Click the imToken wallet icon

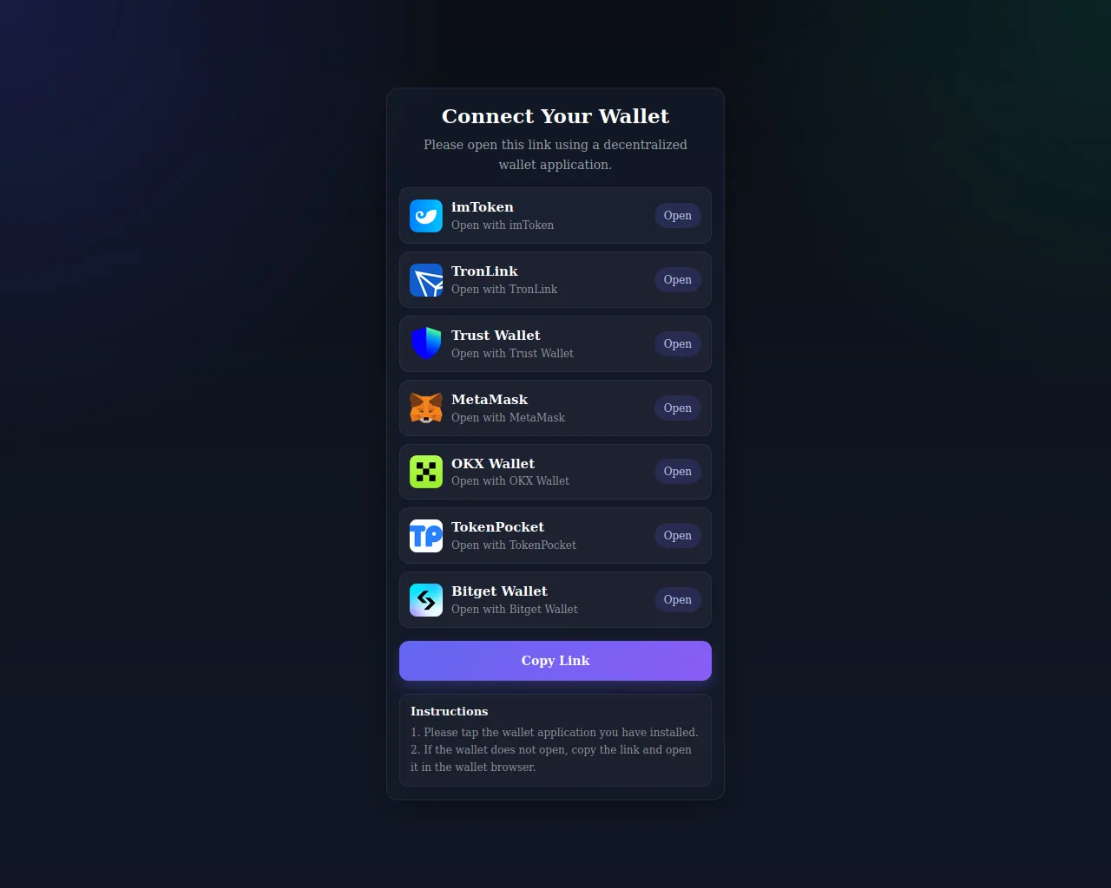click(x=426, y=216)
